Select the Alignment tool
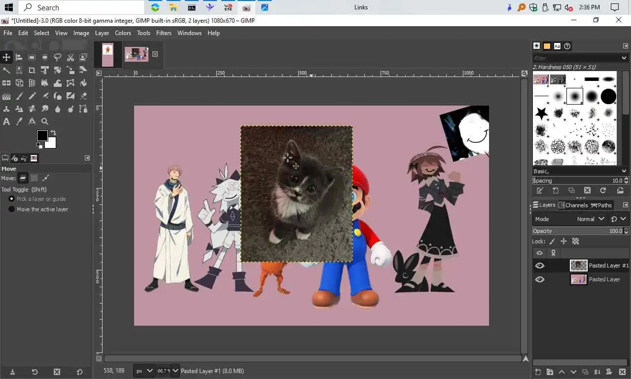Viewport: 631px width, 379px height. [19, 57]
